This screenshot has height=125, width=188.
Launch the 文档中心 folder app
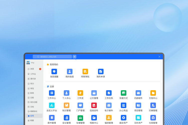coord(153,93)
